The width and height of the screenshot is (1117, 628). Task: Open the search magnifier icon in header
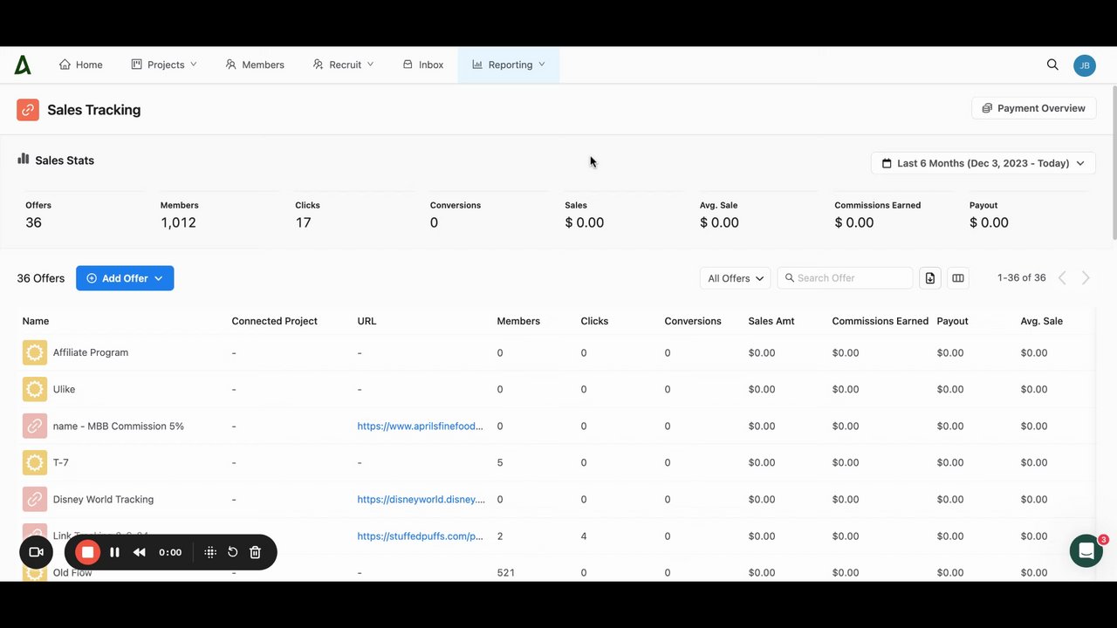tap(1052, 65)
